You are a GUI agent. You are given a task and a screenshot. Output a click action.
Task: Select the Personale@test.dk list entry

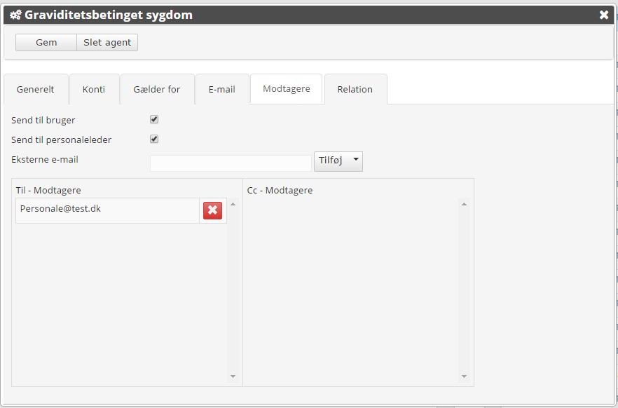click(x=105, y=210)
